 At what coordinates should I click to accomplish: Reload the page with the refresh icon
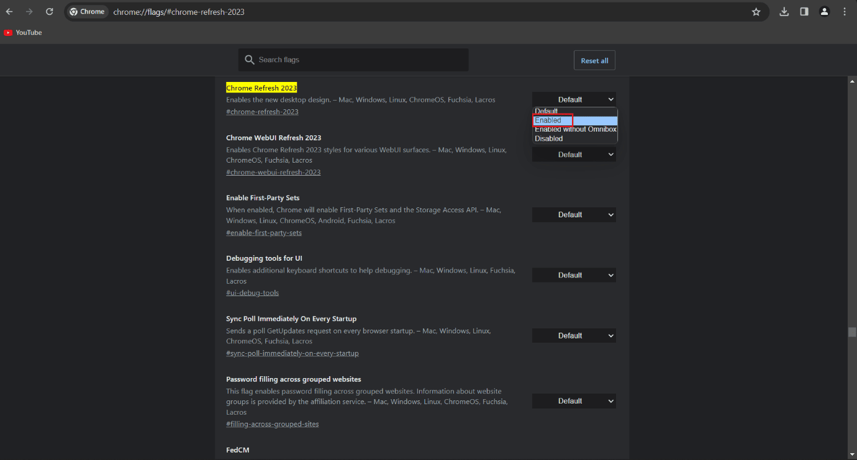[x=50, y=12]
